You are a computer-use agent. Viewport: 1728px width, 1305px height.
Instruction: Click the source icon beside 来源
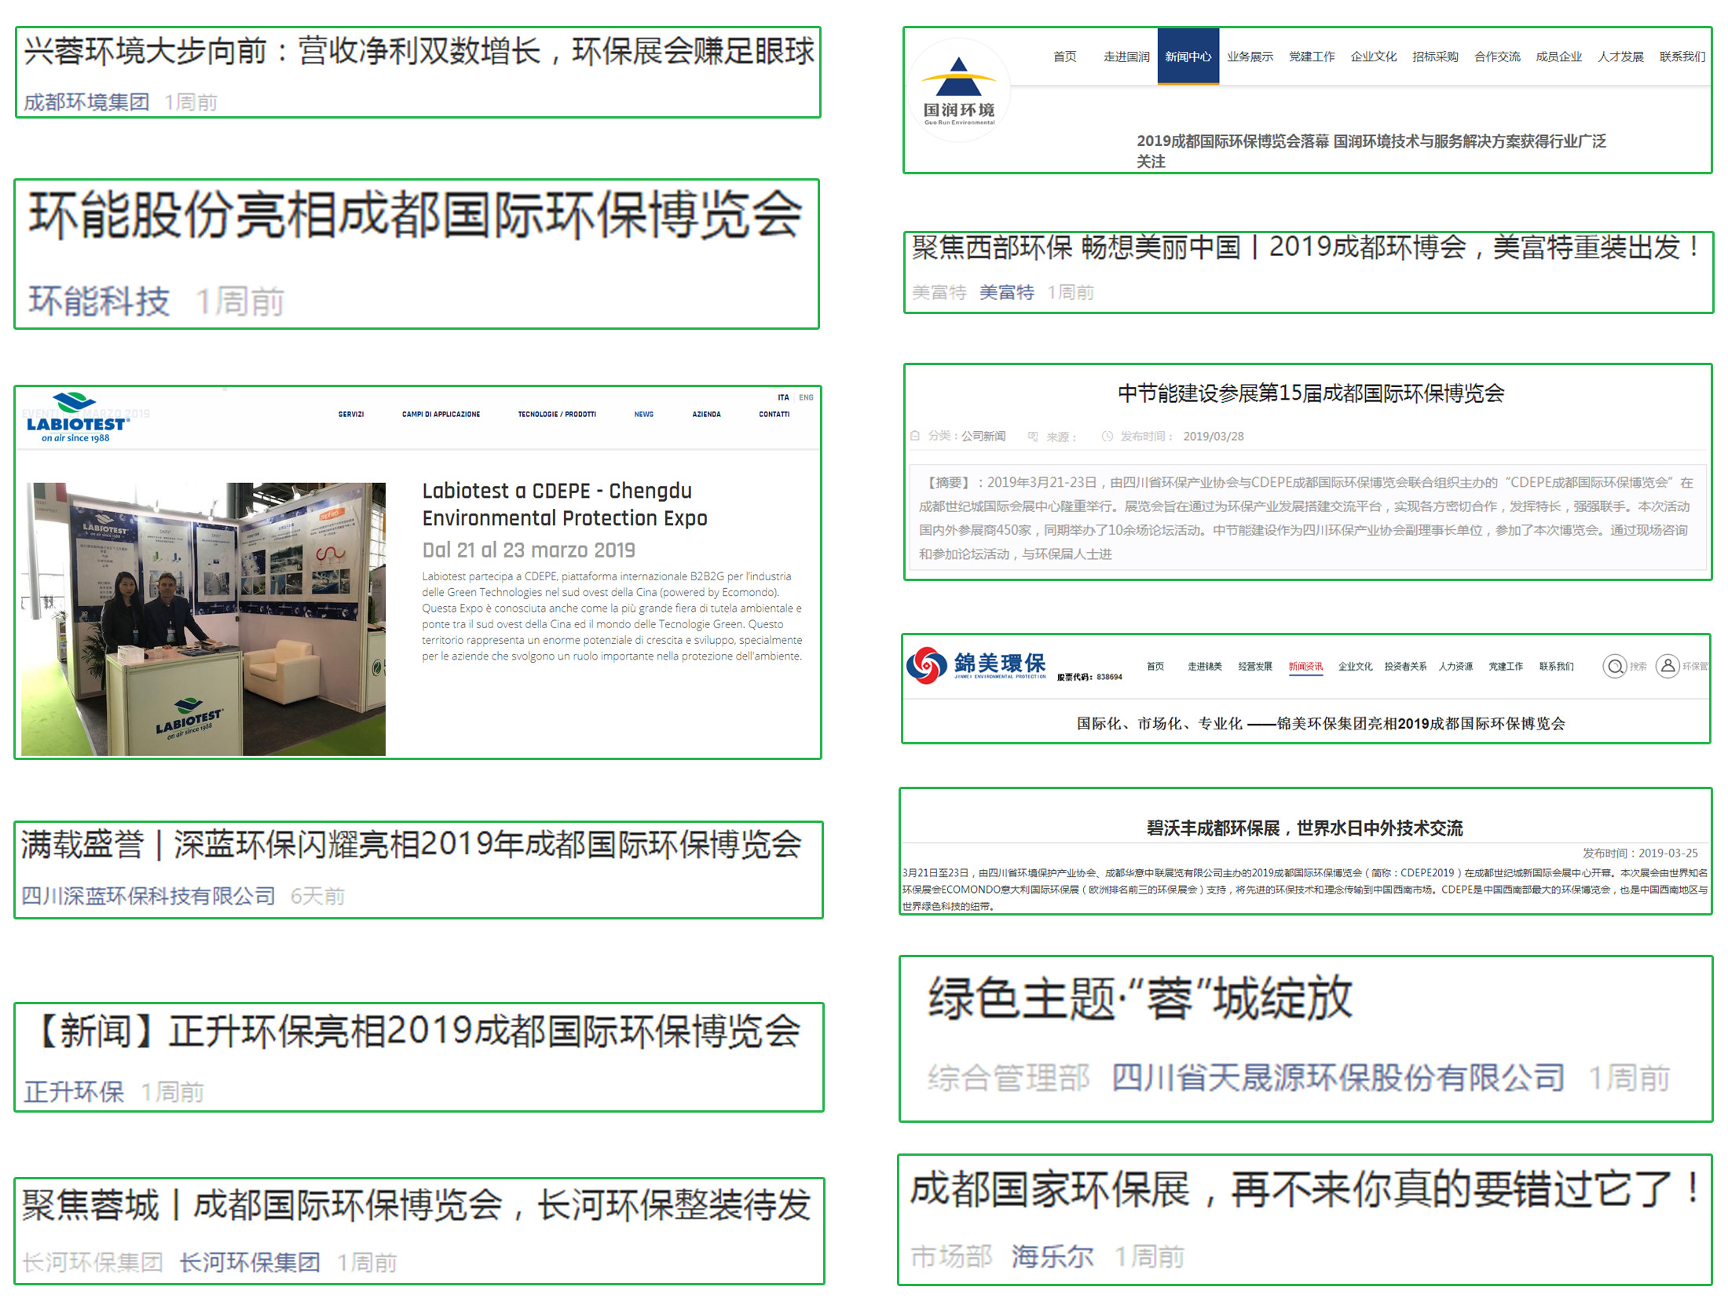tap(1033, 436)
